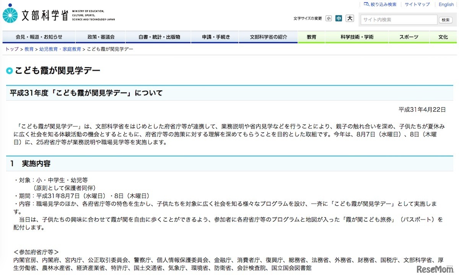Select the スポーツ tab
The image size is (459, 278).
point(409,37)
